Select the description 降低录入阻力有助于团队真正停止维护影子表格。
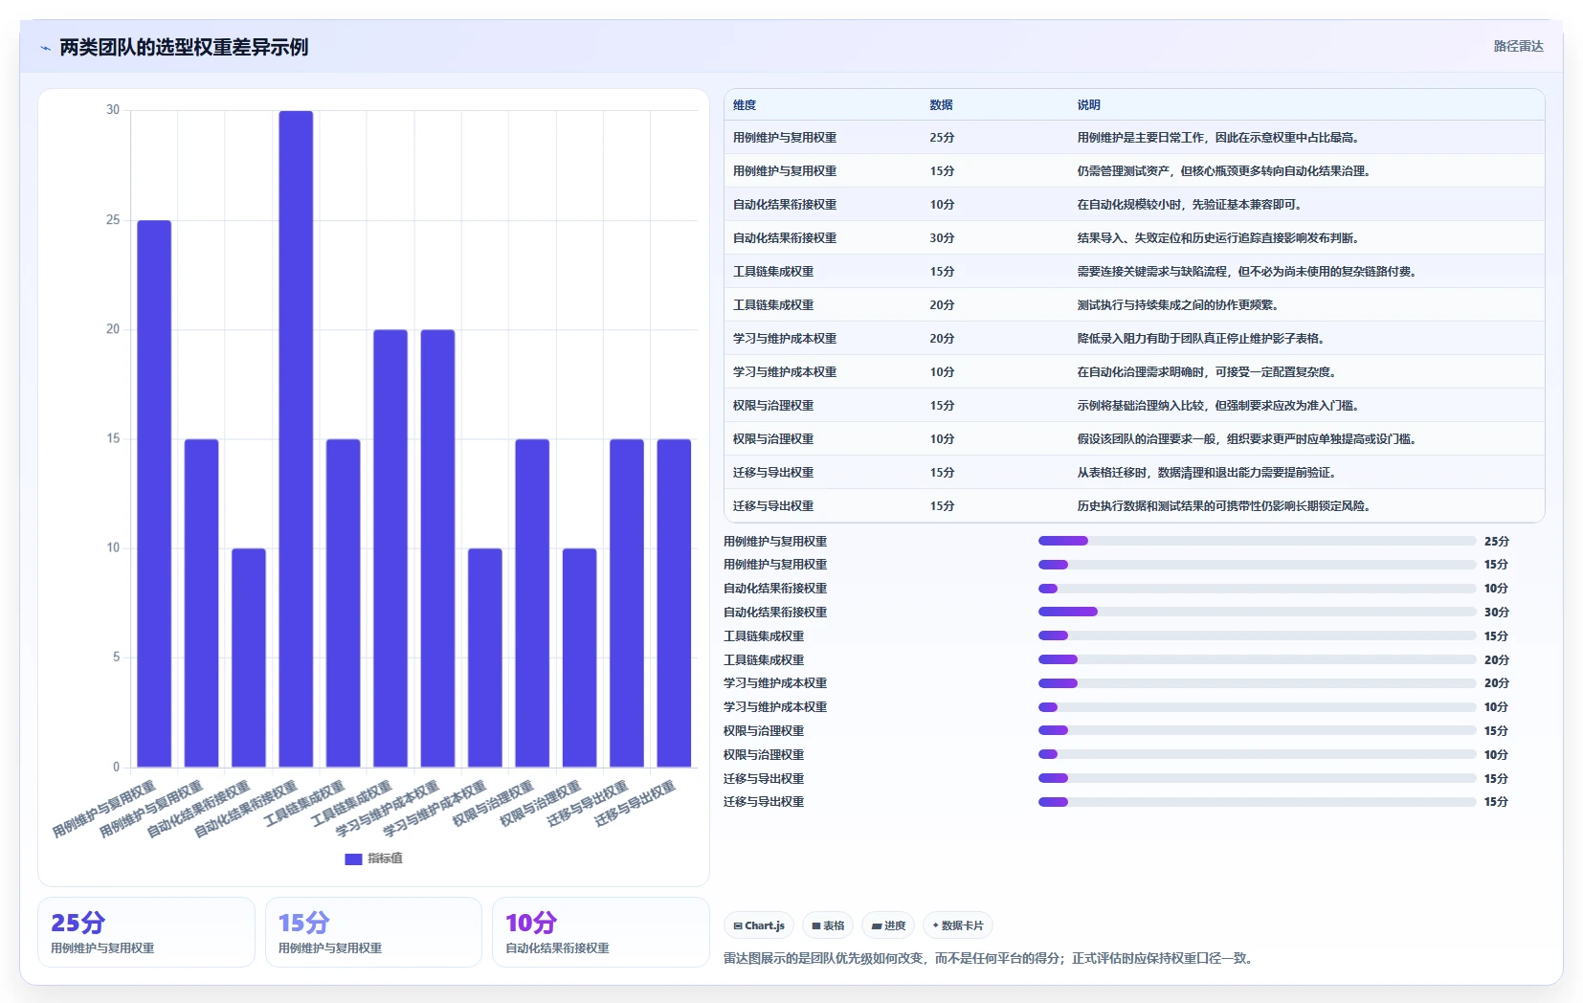The height and width of the screenshot is (1003, 1583). tap(1203, 339)
